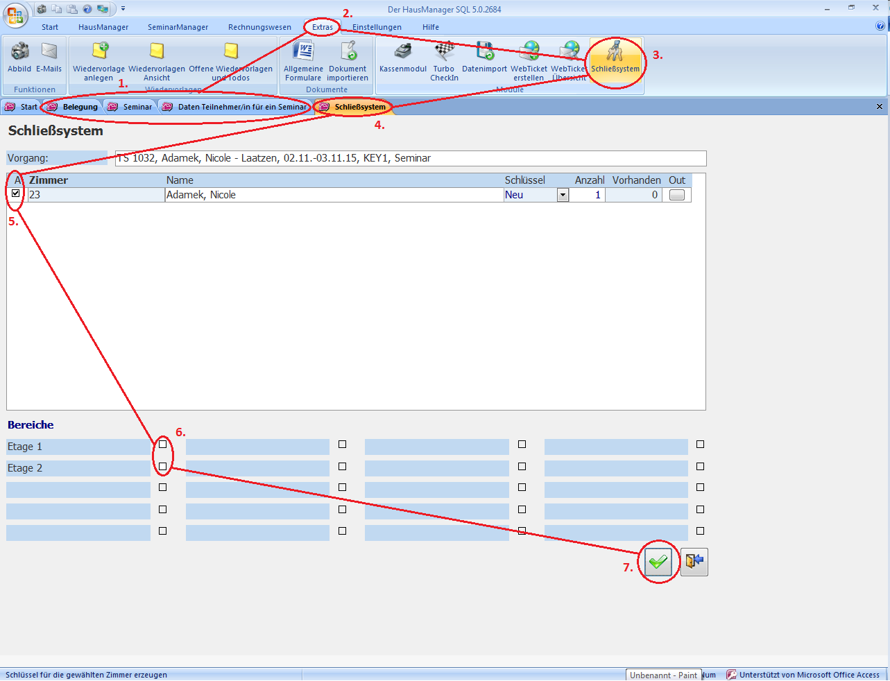Click the Datenimport icon
890x681 pixels.
[x=484, y=52]
